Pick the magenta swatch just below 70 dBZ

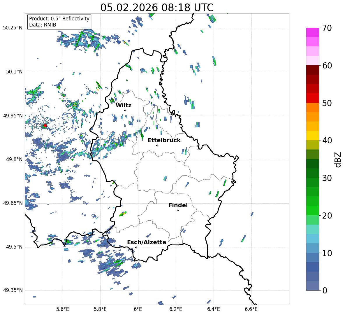pyautogui.click(x=312, y=32)
